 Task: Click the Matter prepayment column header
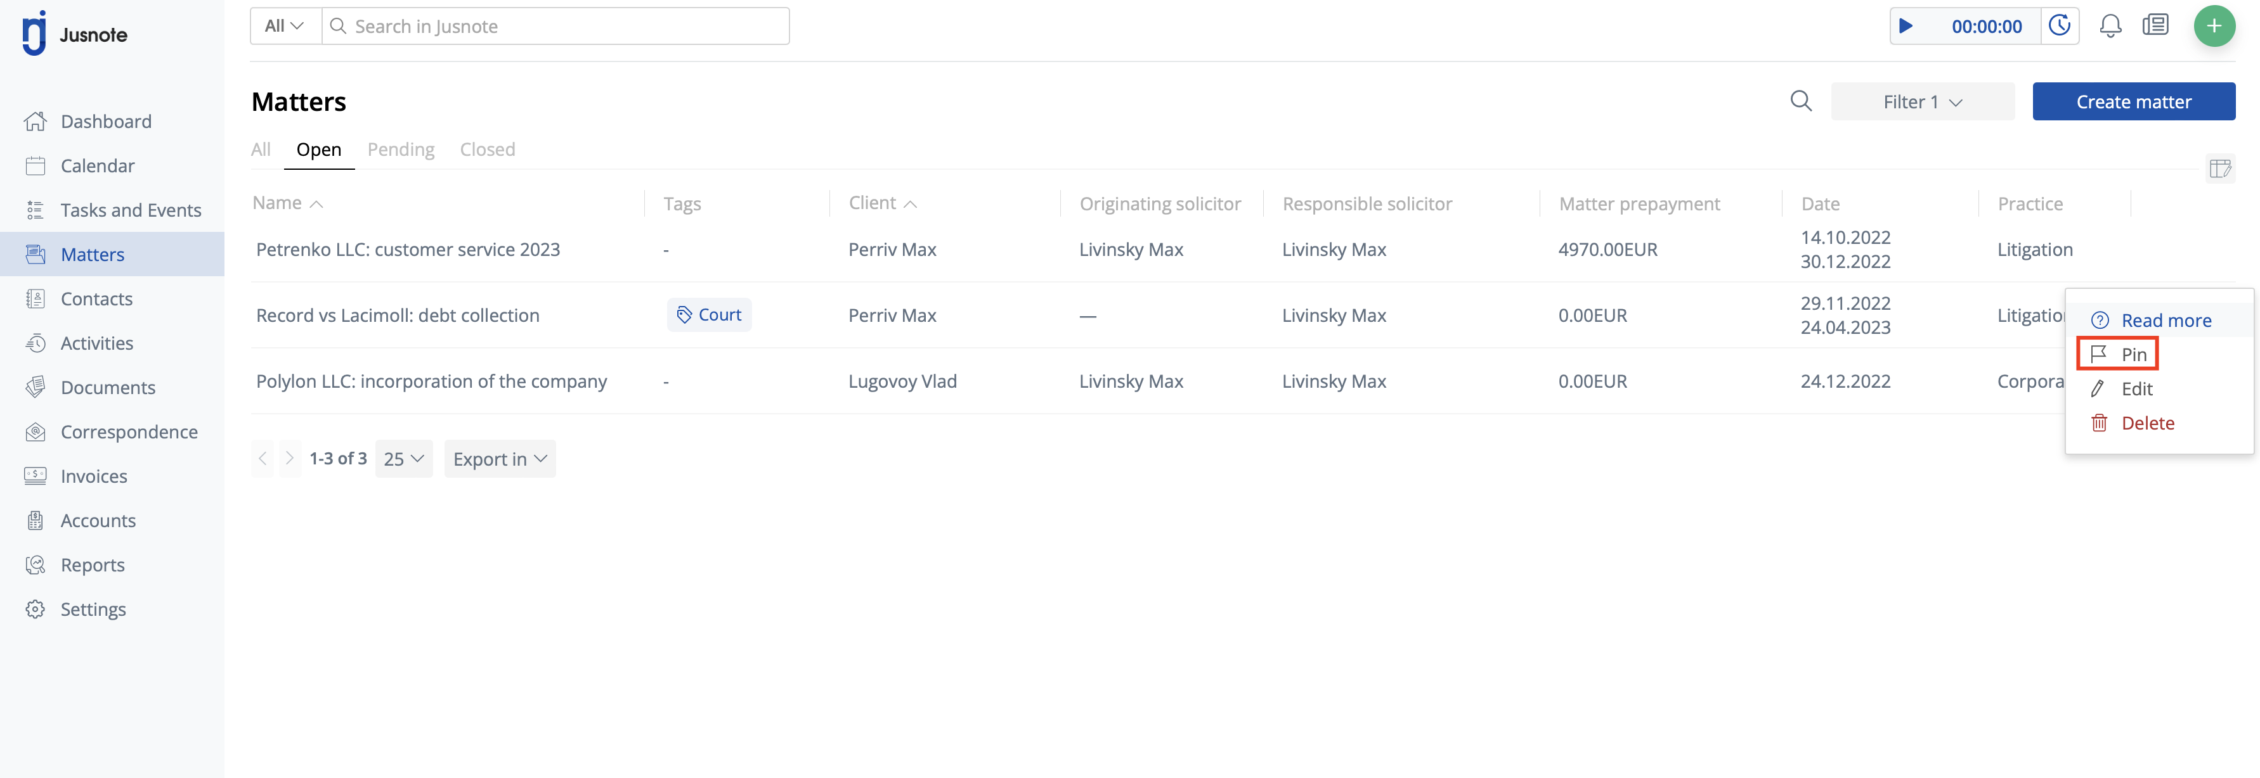(x=1639, y=204)
